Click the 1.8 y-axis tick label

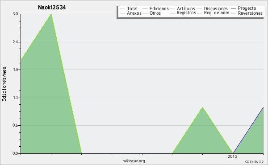pos(15,70)
